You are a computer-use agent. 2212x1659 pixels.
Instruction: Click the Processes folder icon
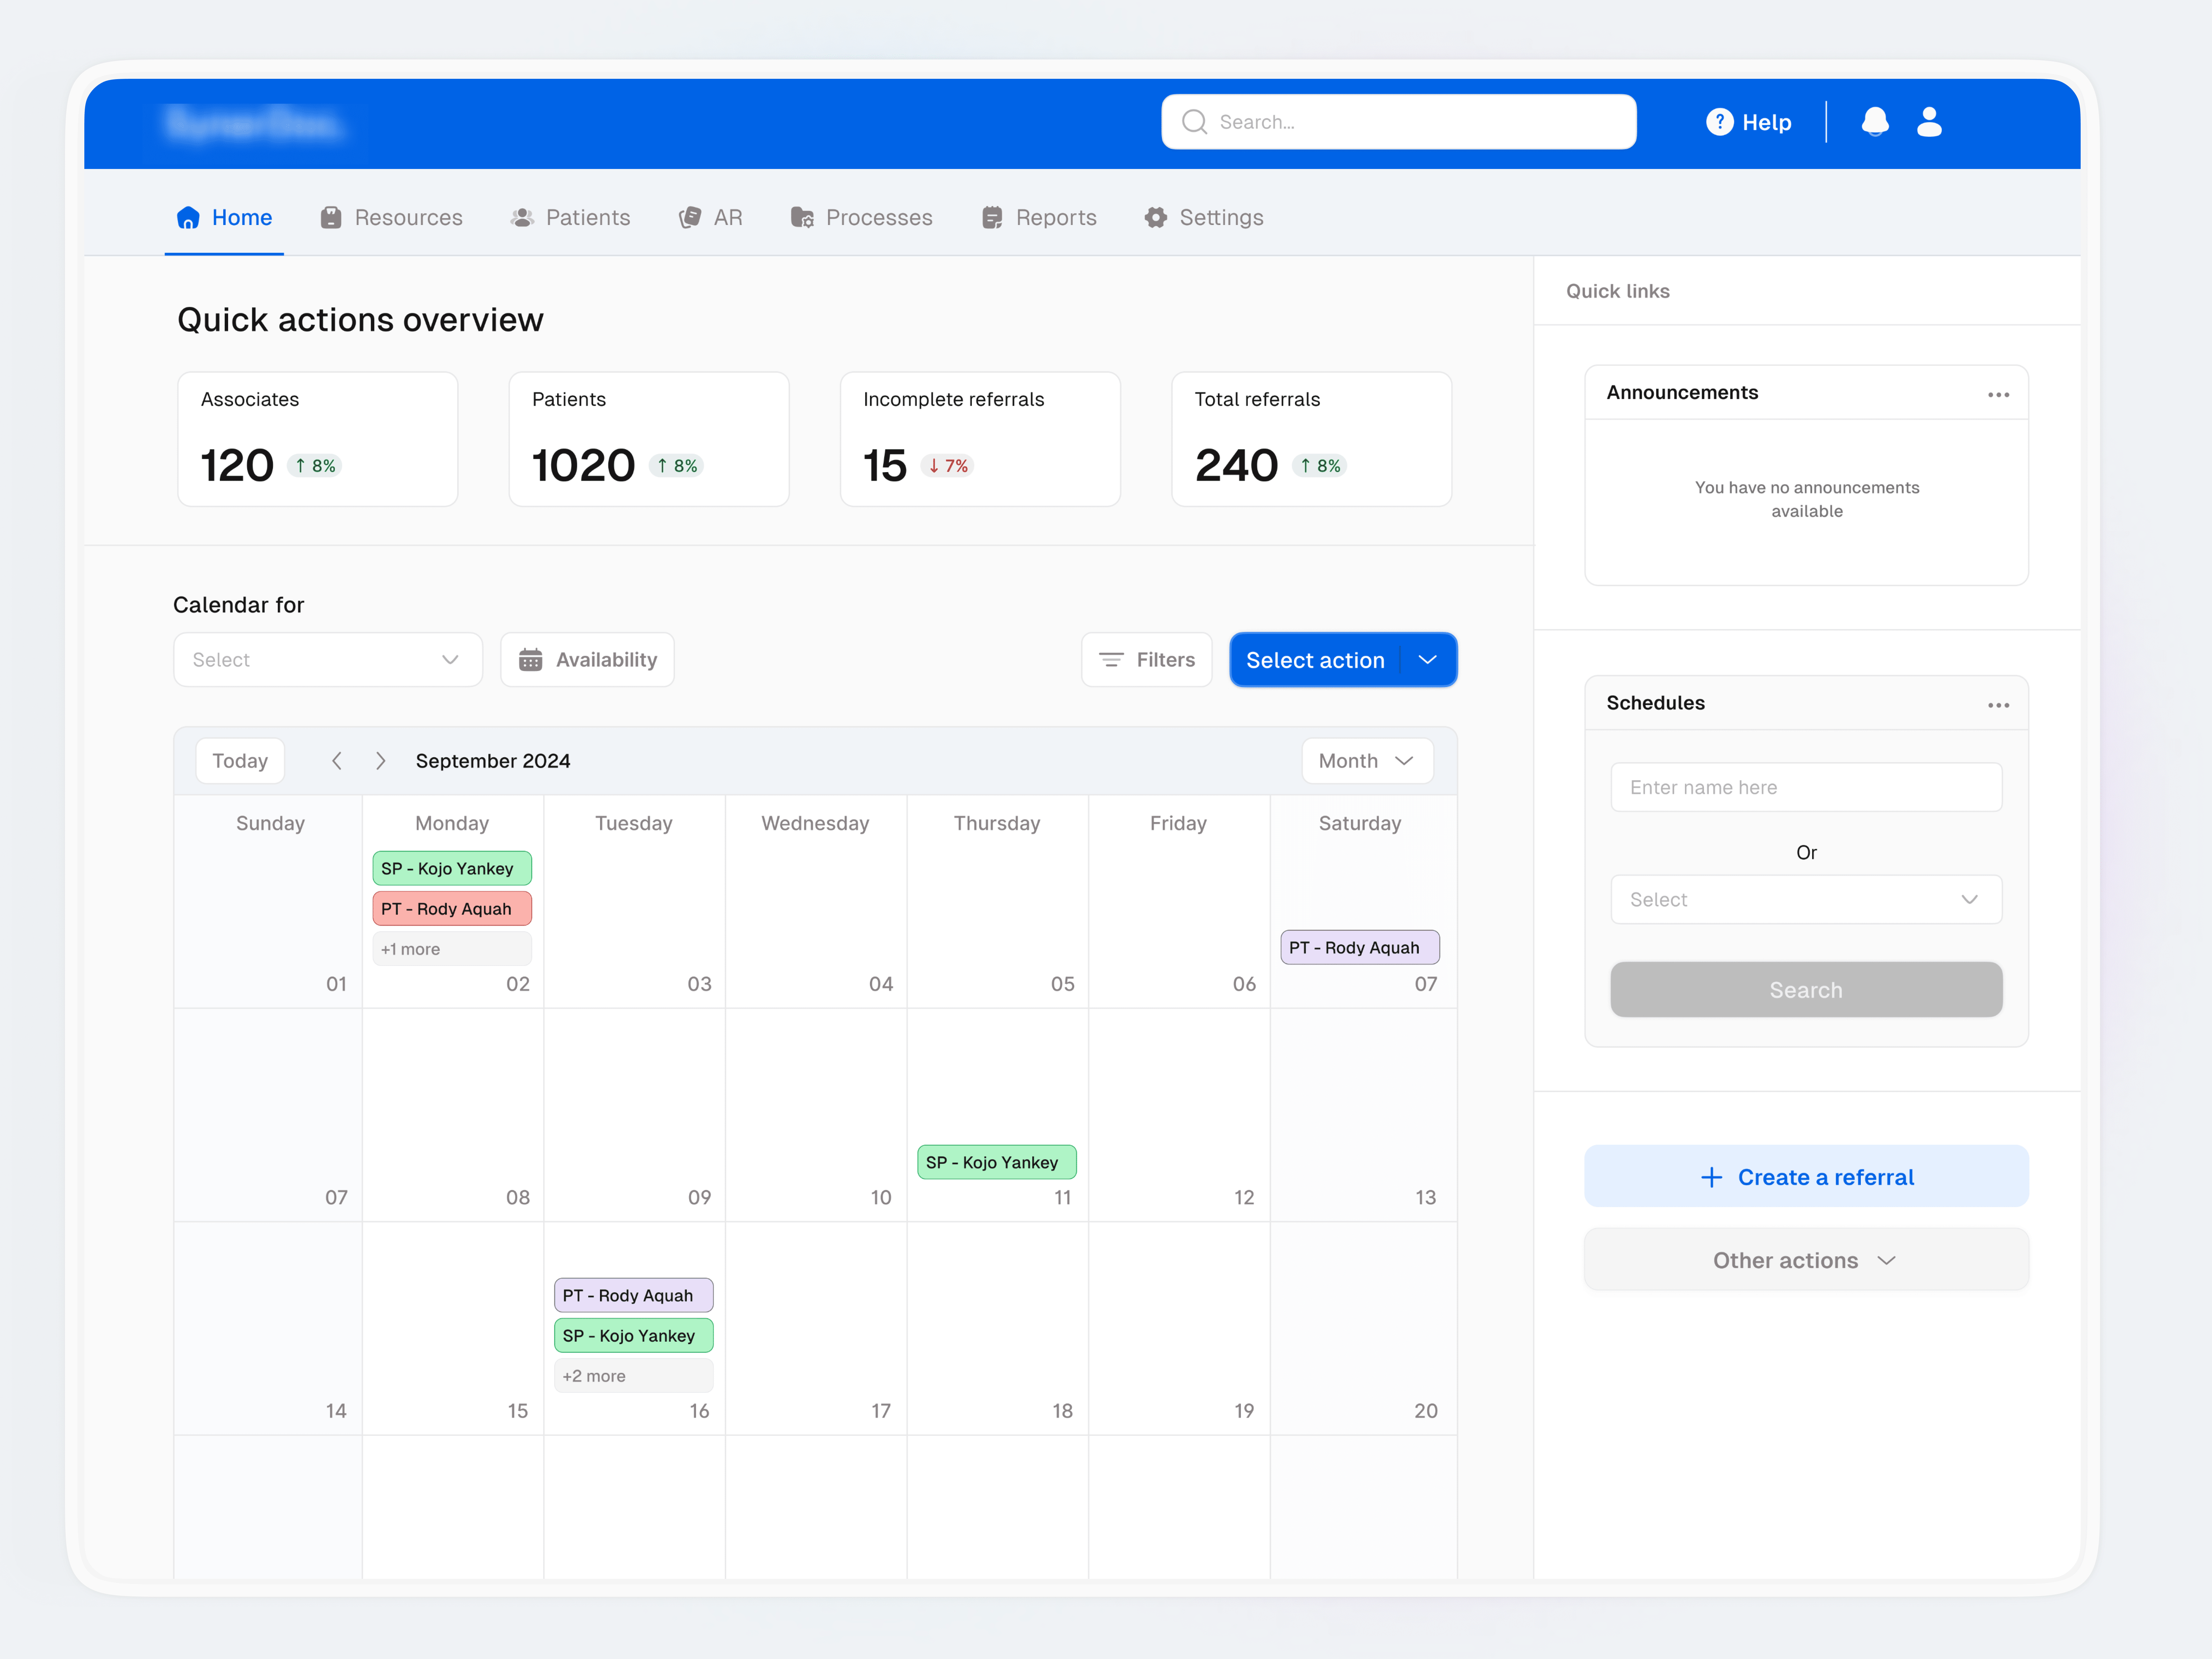[x=802, y=218]
